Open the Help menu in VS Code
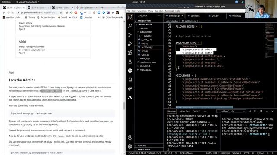277x155 pixels. (x=177, y=11)
